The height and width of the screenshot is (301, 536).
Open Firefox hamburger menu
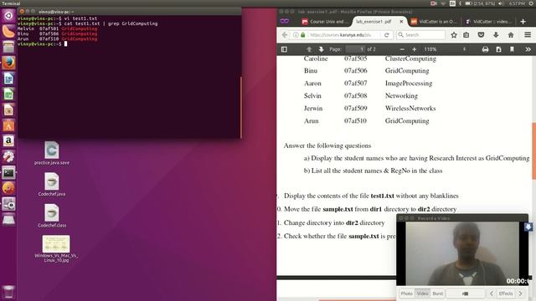click(x=528, y=35)
